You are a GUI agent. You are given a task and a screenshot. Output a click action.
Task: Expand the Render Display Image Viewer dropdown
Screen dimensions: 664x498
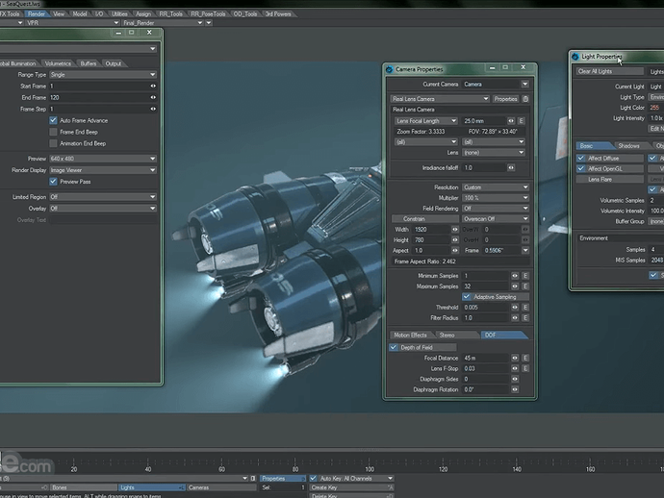[102, 170]
